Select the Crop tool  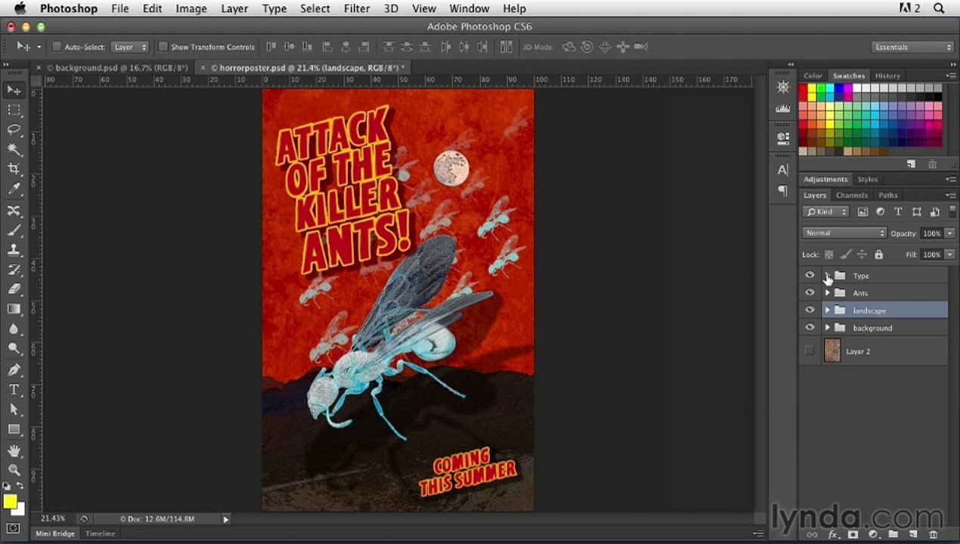[14, 169]
